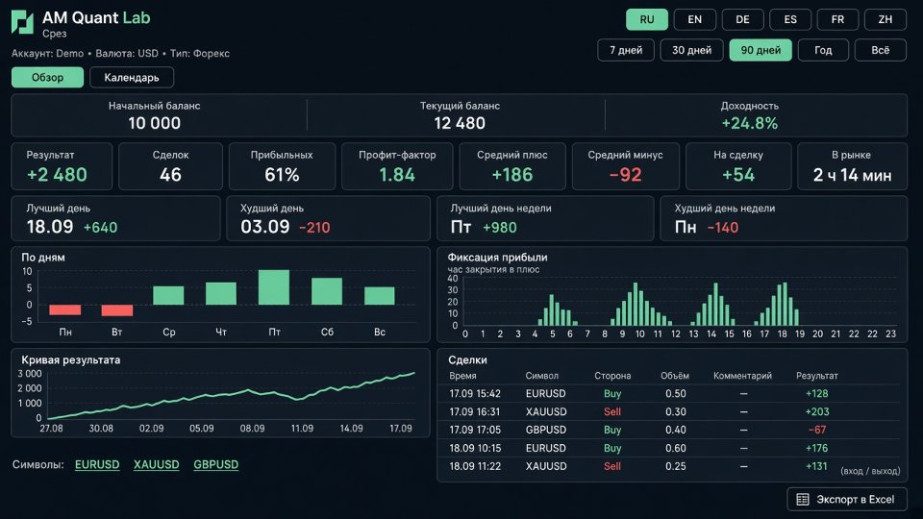Click the Лучший день date 18.09
The width and height of the screenshot is (923, 519).
[50, 227]
